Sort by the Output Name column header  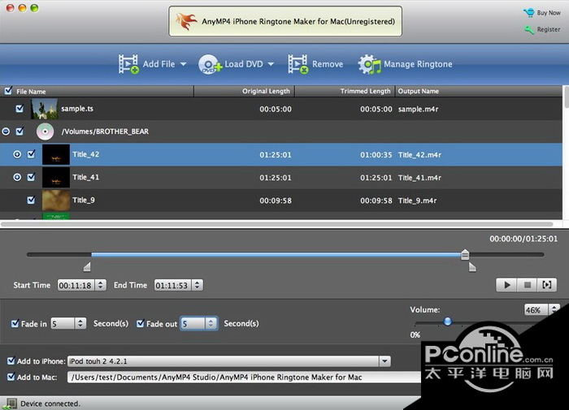coord(479,92)
